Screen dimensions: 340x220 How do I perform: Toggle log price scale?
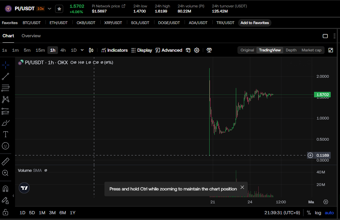318,213
